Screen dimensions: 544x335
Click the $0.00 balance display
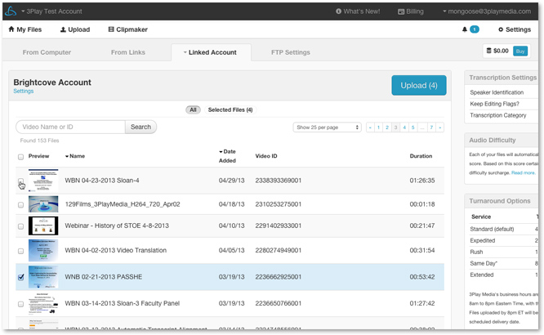click(497, 51)
